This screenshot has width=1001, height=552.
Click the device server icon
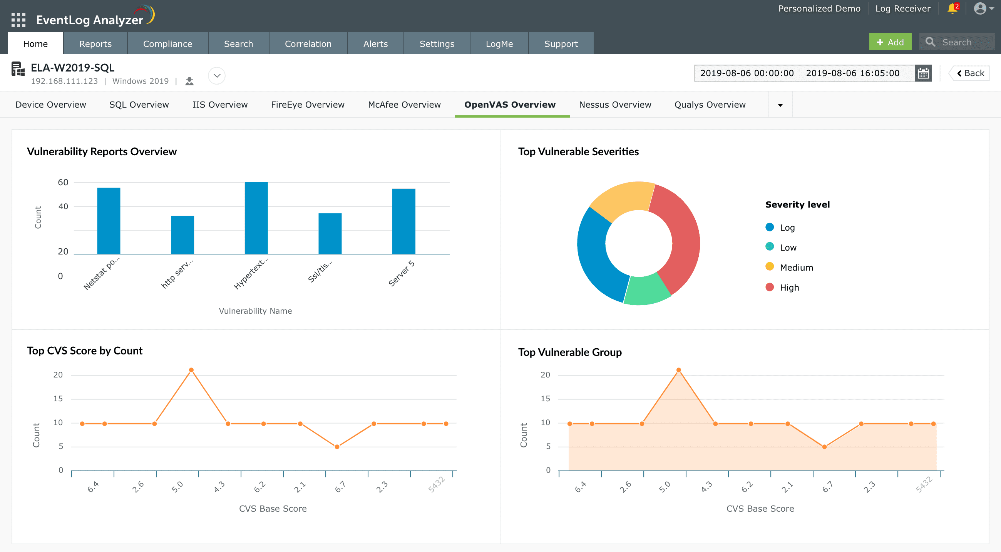[18, 69]
